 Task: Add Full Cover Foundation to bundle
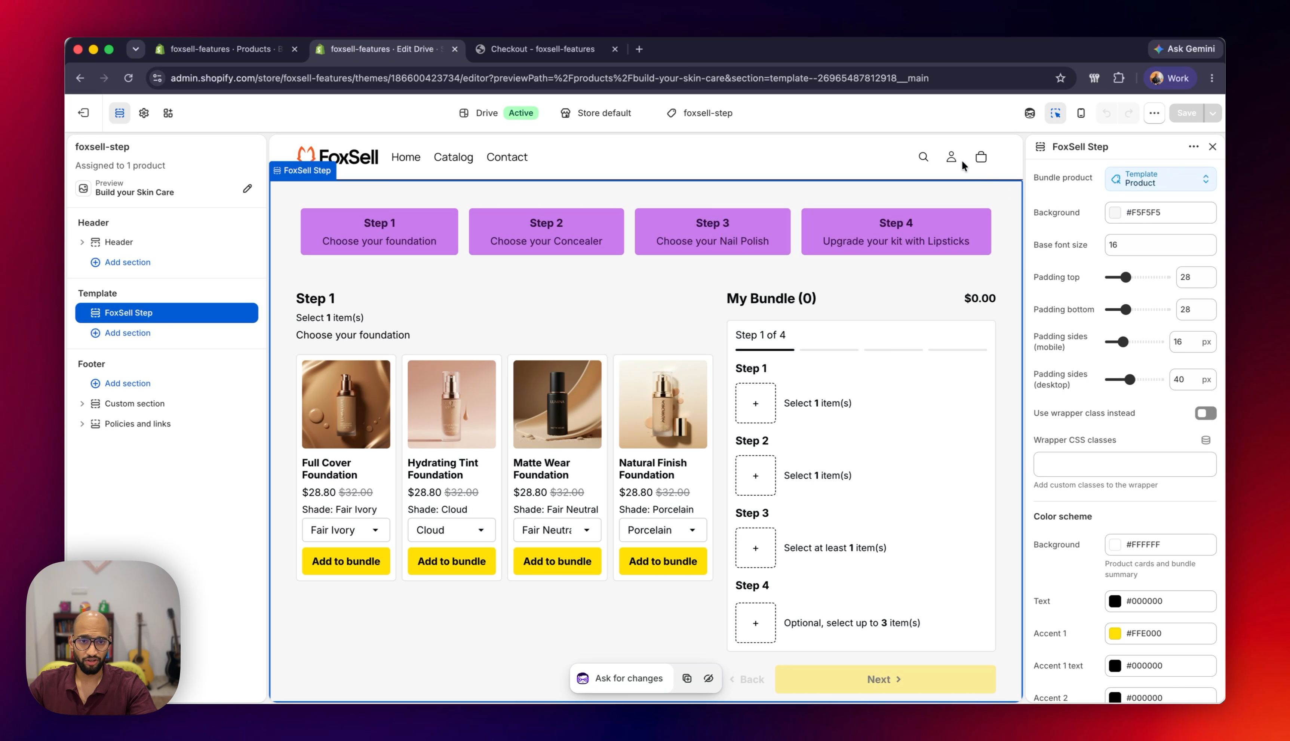(x=346, y=561)
